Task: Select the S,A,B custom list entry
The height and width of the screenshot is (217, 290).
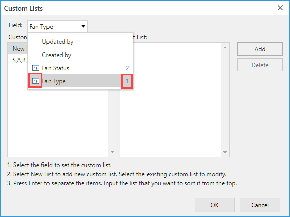Action: (x=20, y=60)
